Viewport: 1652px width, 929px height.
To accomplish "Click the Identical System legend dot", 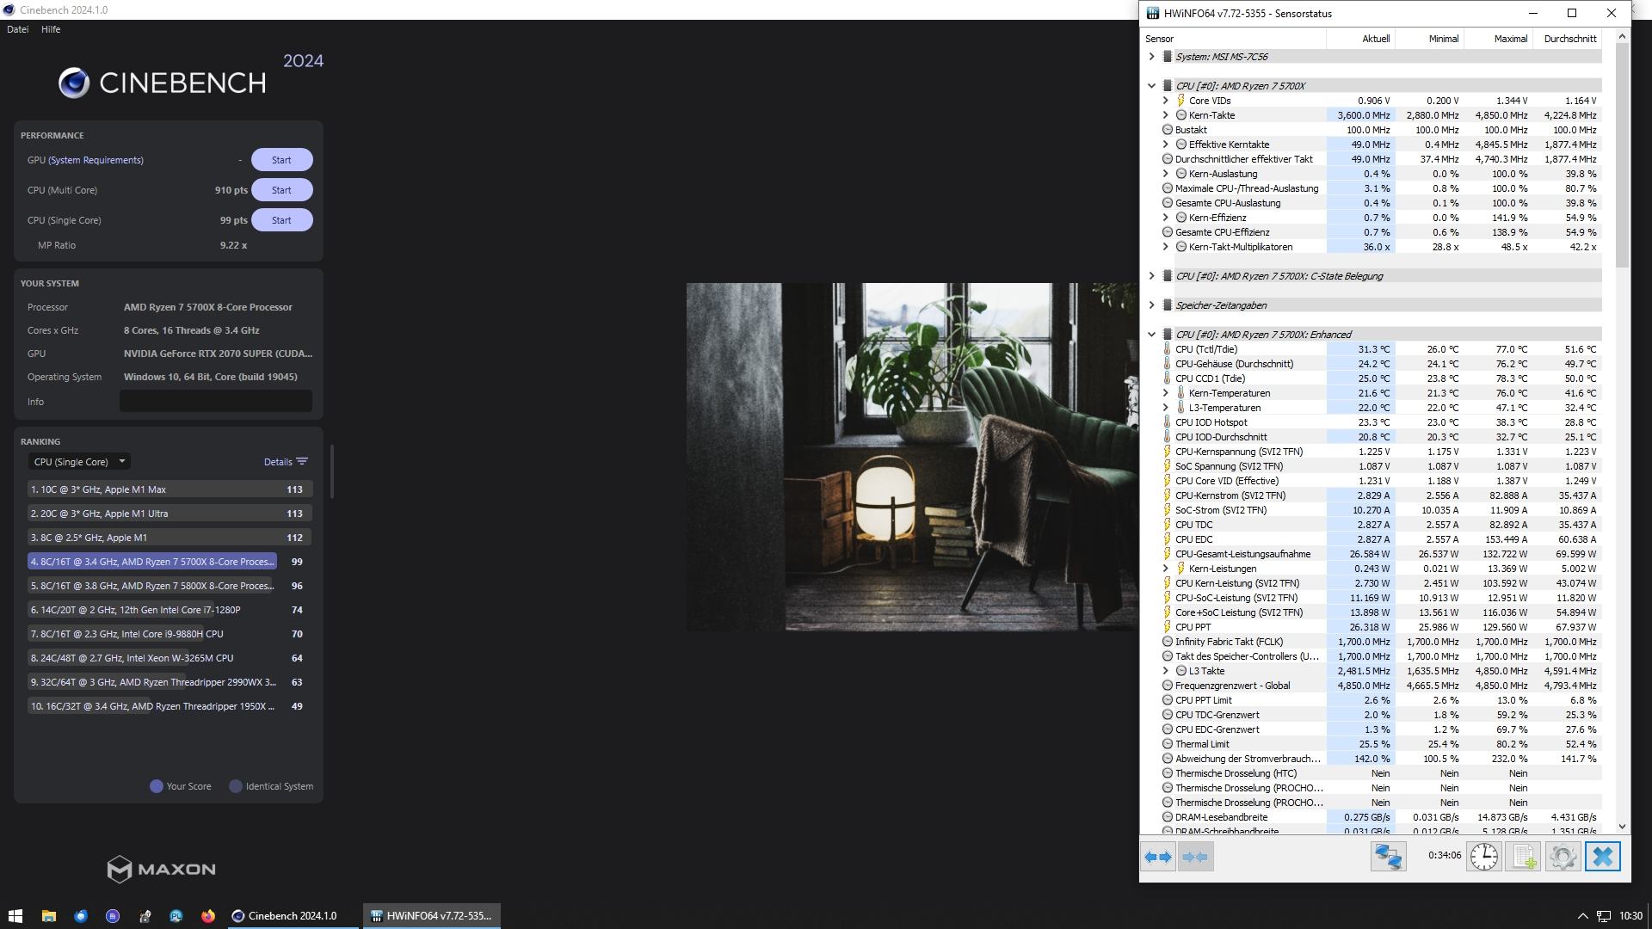I will (x=235, y=786).
